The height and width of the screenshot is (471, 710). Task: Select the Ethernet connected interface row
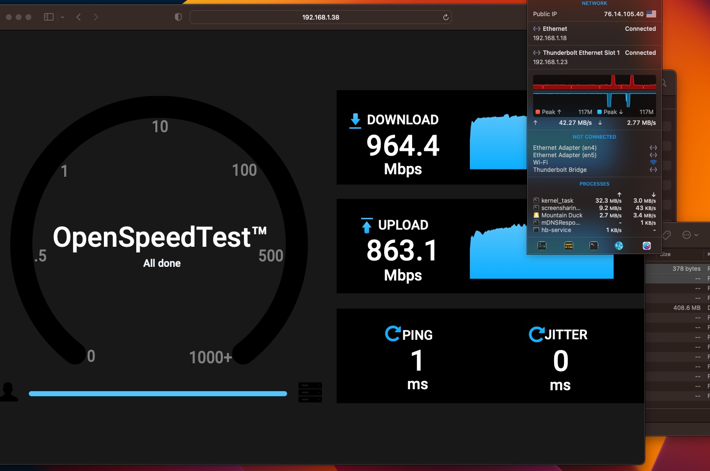coord(594,33)
